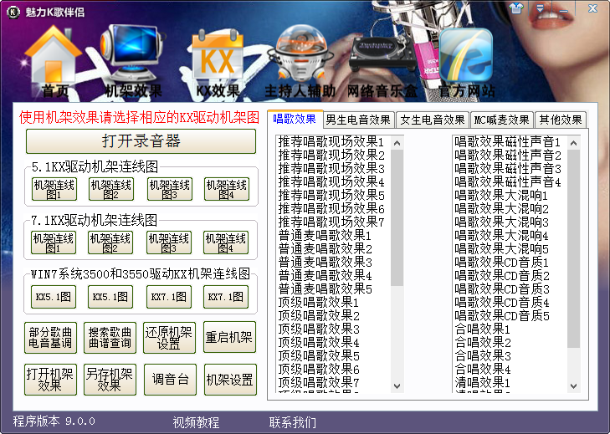Open the 联系我们 link
Image resolution: width=610 pixels, height=434 pixels.
tap(293, 422)
